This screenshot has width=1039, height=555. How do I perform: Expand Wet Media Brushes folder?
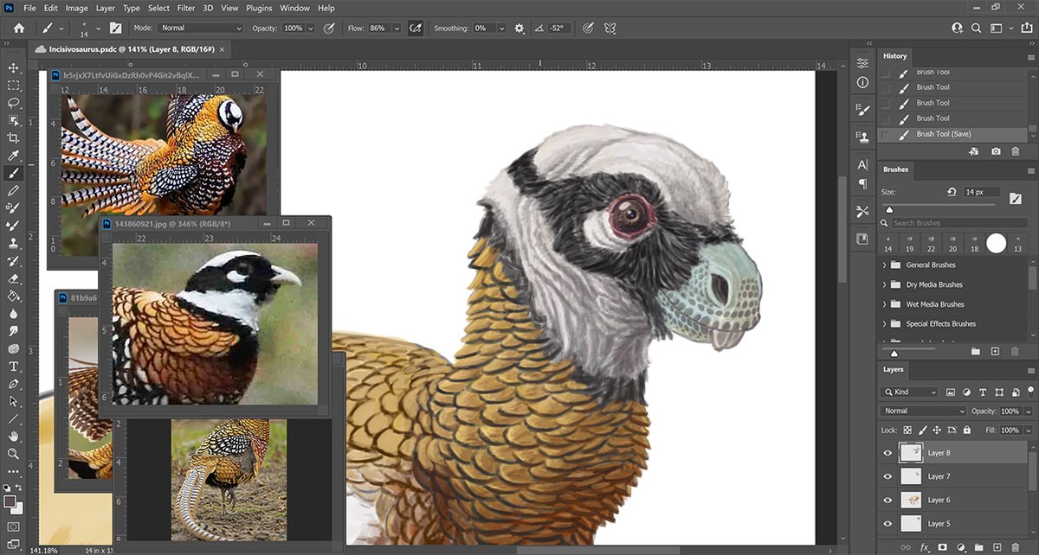point(884,304)
